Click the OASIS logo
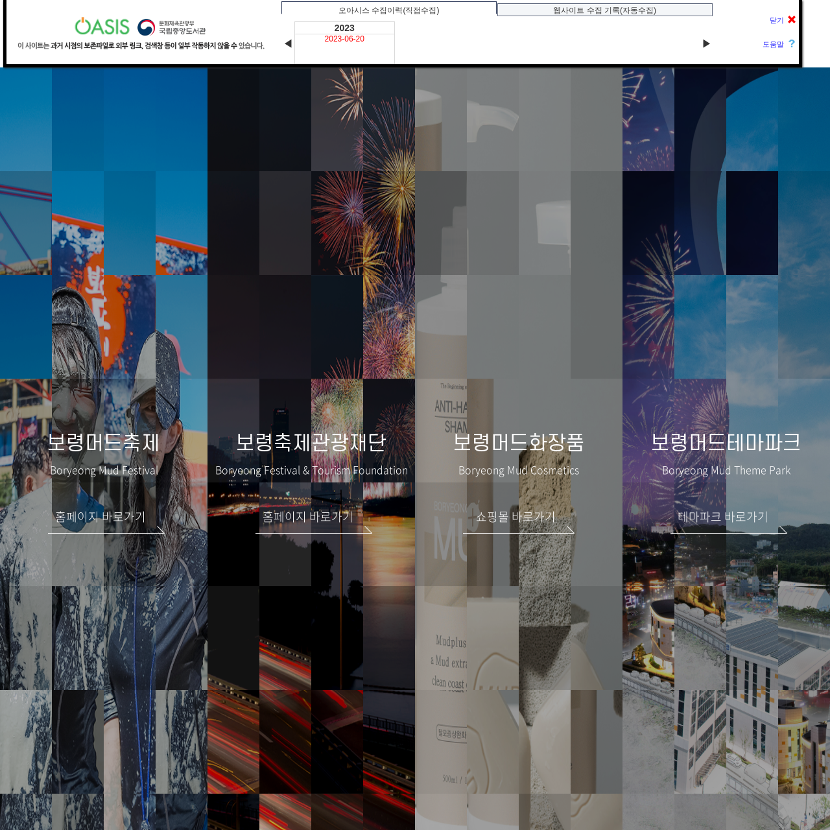The image size is (830, 830). 102,27
